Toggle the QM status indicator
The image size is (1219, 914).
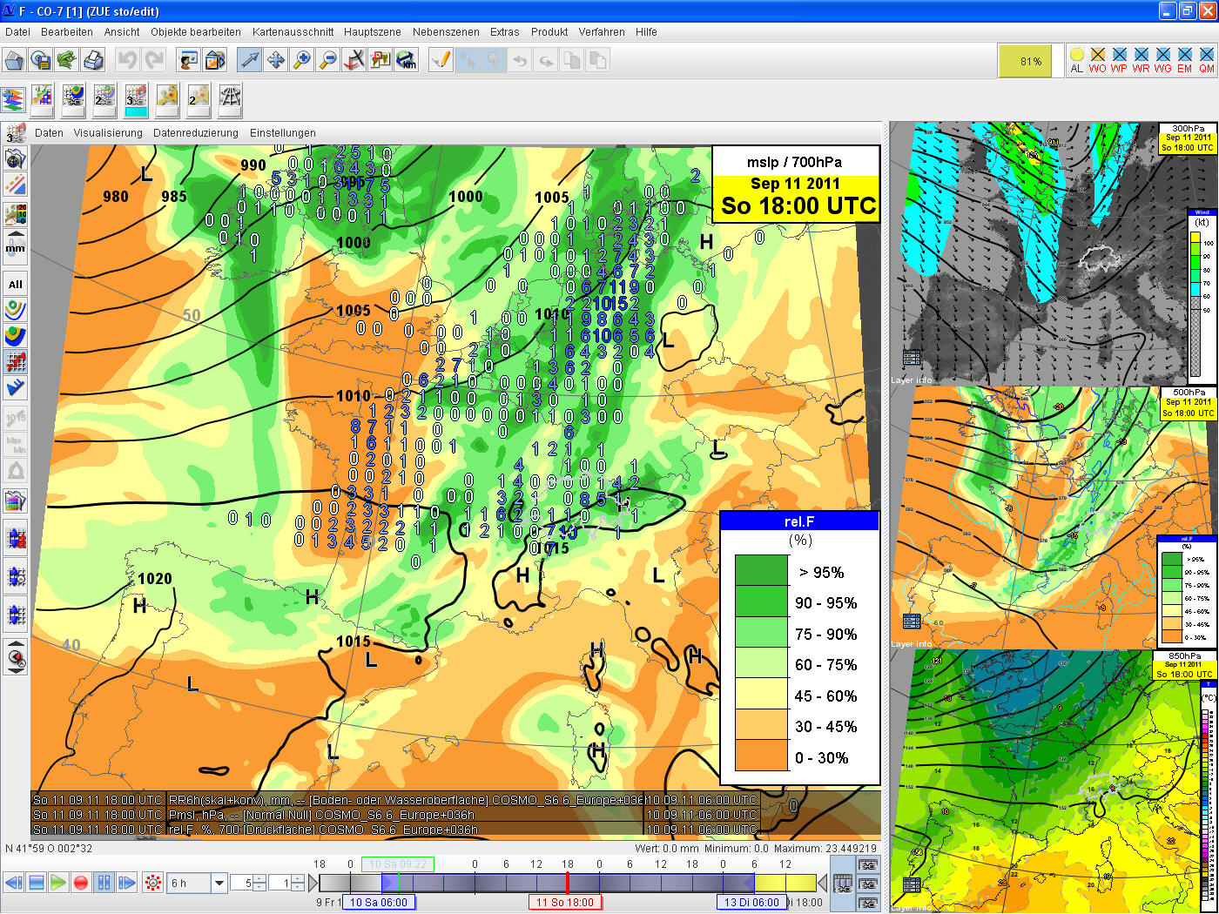1206,60
